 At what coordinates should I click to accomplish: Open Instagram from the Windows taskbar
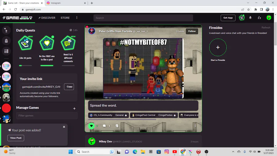tap(167, 152)
